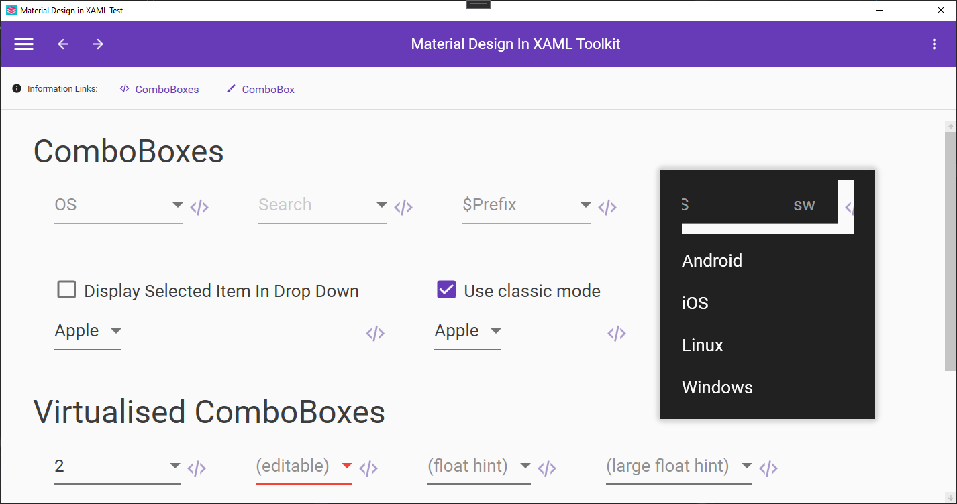Click the code icon beside the (editable) combobox
Screen dimensions: 957x504
click(368, 468)
